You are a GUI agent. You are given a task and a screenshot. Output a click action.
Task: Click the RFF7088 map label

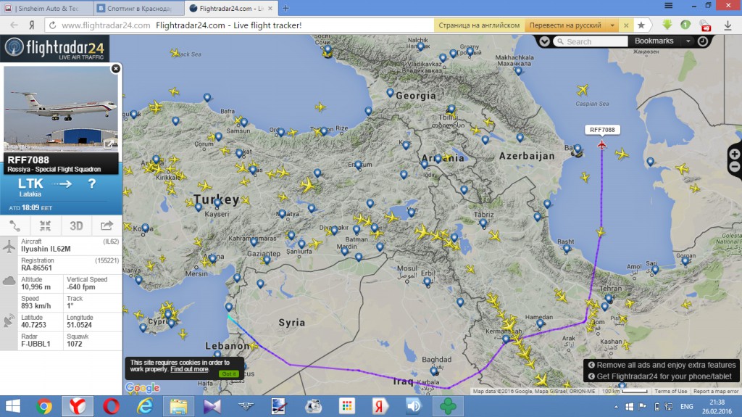click(602, 130)
